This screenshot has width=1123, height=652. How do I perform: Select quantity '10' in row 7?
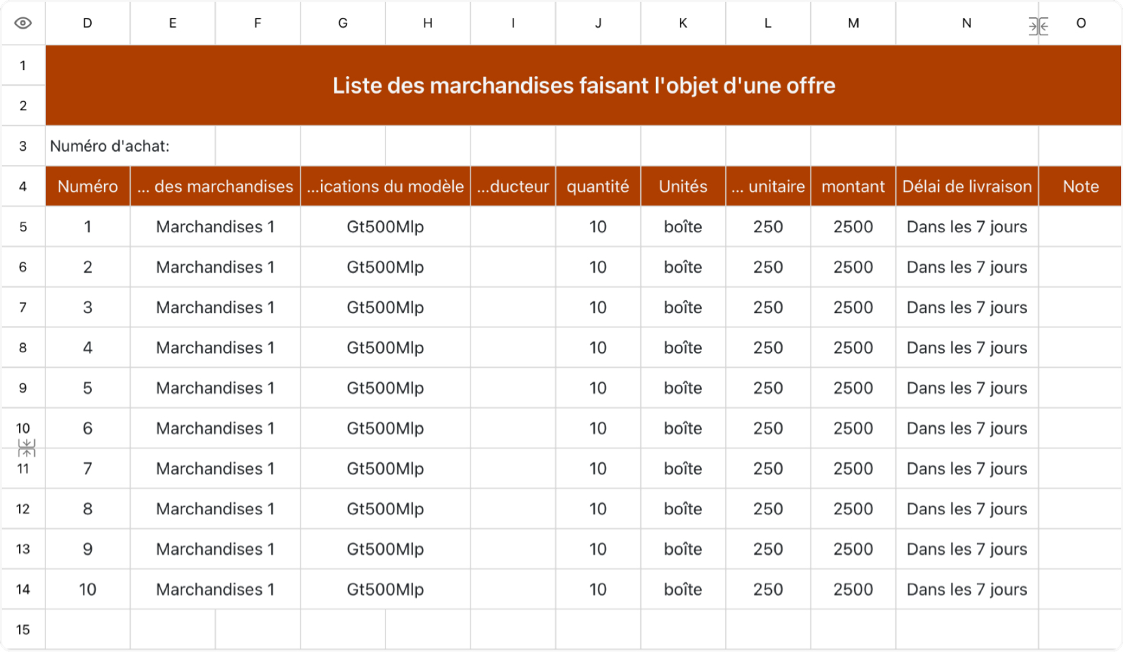tap(598, 307)
